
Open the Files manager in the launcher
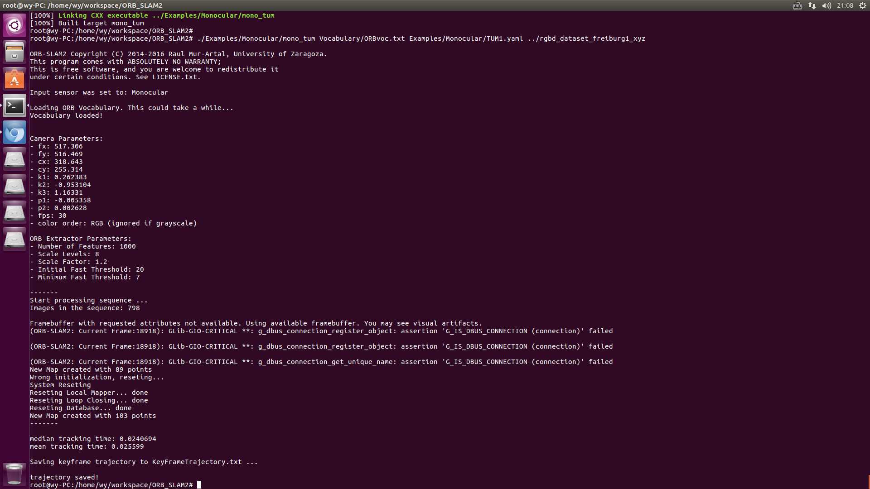14,52
